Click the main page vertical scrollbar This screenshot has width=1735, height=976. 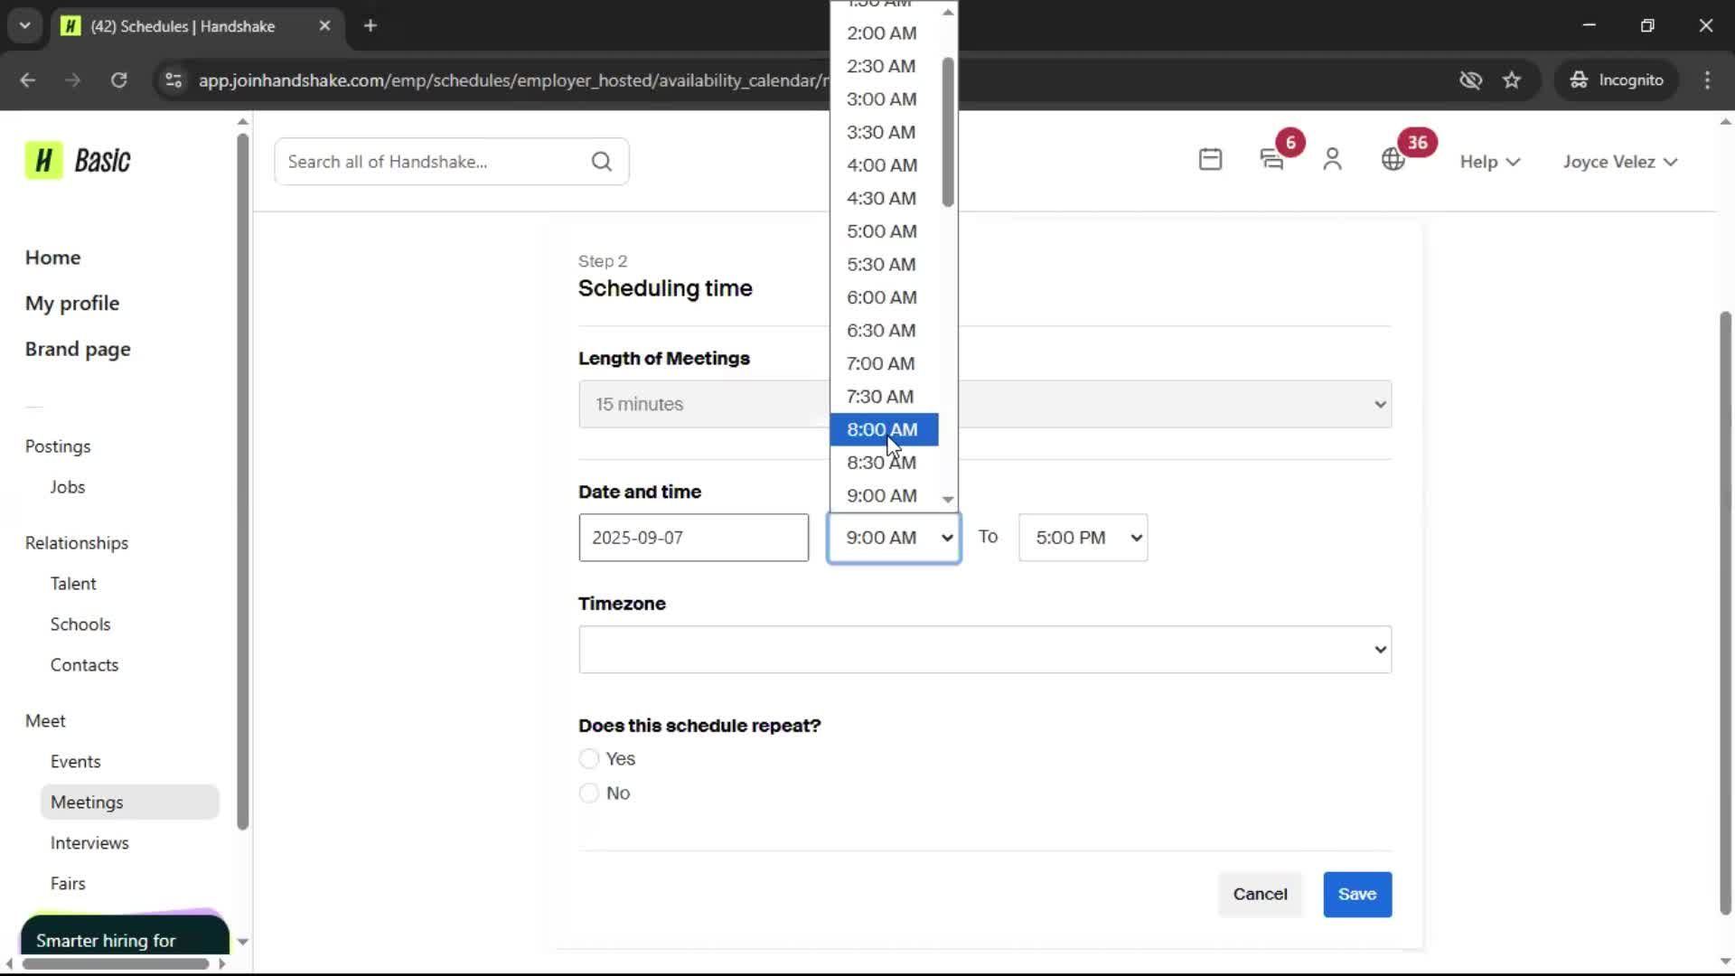pos(1725,613)
